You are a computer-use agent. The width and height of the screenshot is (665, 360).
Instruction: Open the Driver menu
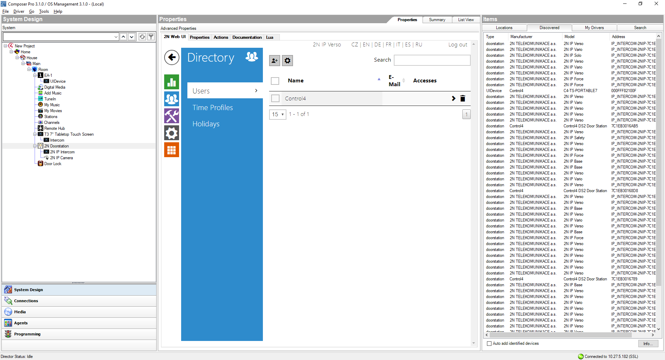tap(19, 11)
